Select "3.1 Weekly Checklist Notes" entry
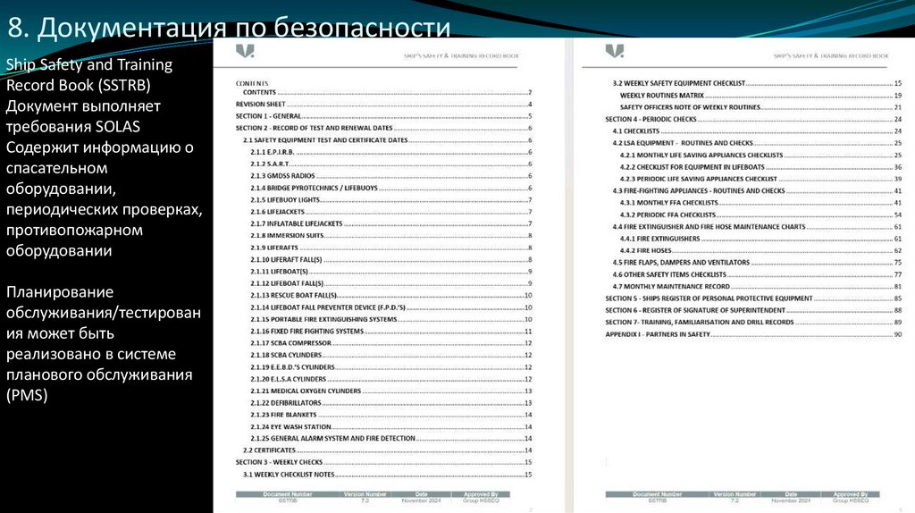Screen dimensions: 915x513 (387, 475)
